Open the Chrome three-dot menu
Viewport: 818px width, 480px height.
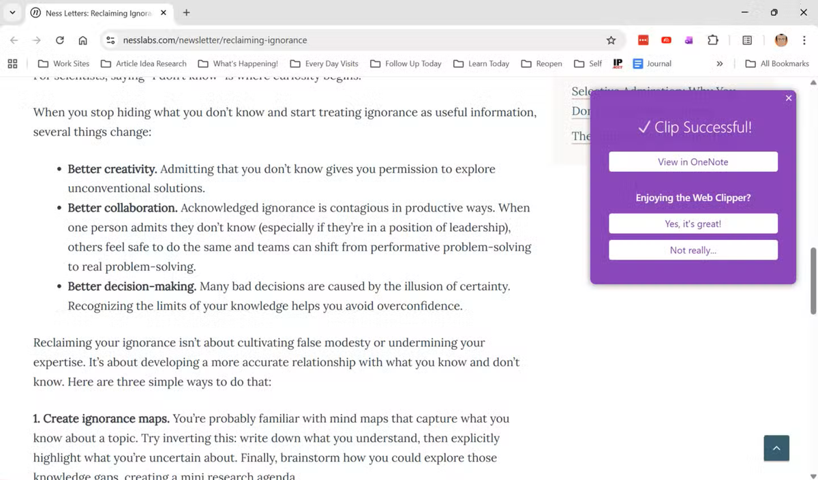804,40
